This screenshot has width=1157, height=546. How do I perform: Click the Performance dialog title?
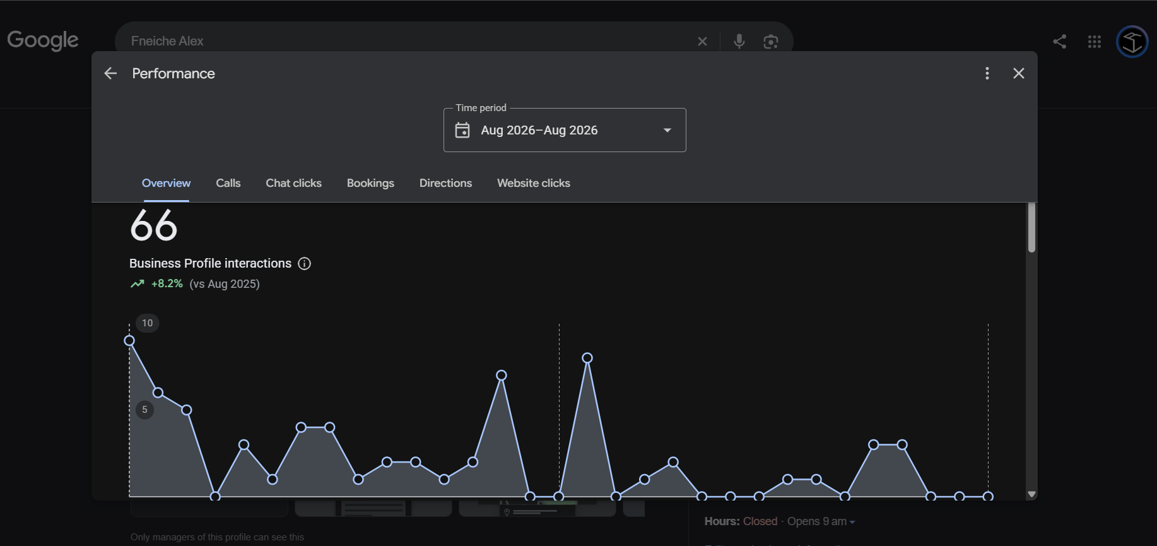[173, 74]
